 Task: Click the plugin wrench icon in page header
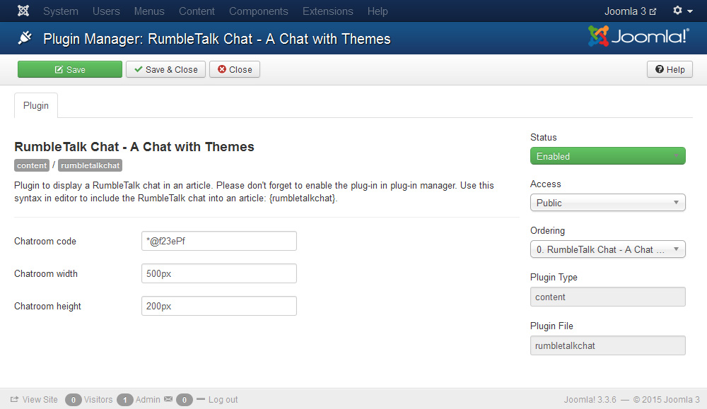(24, 38)
